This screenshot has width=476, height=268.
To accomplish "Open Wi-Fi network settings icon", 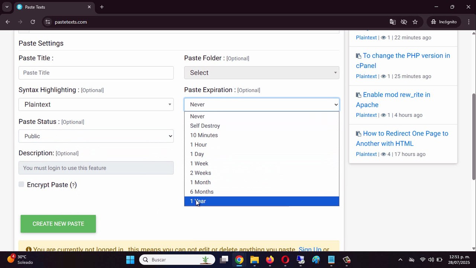I will click(x=422, y=260).
